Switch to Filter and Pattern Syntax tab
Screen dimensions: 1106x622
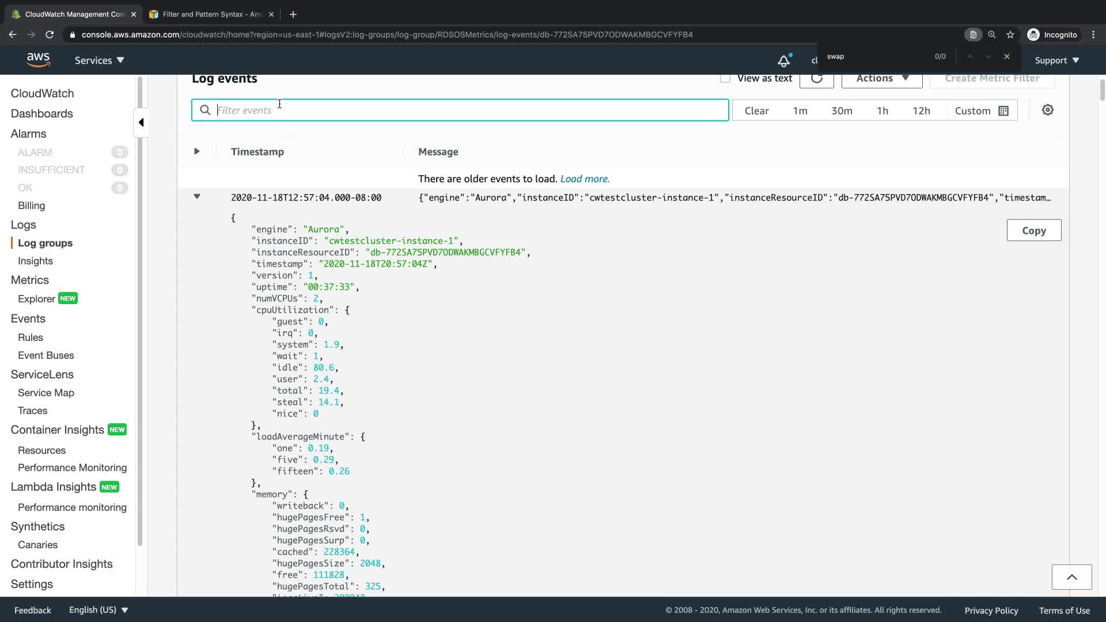[211, 14]
